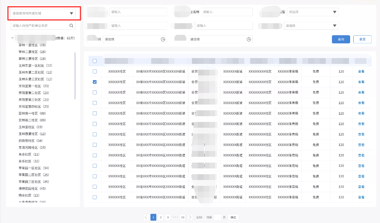The image size is (380, 223).
Task: Open the 请选择场地所属区域 dropdown
Action: click(x=43, y=13)
